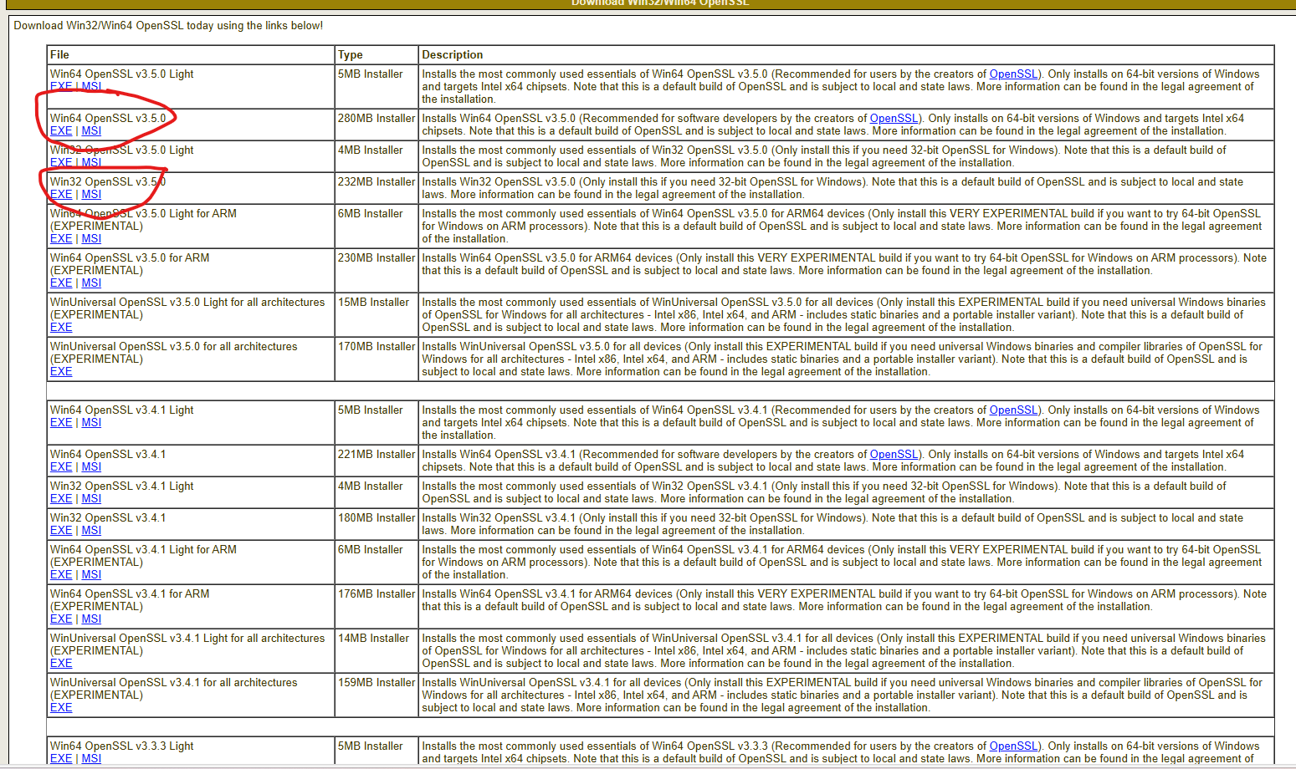Image resolution: width=1296 pixels, height=769 pixels.
Task: Click the "Download Win32/Win64 OpenSSL today" intro sentence
Action: pyautogui.click(x=168, y=25)
